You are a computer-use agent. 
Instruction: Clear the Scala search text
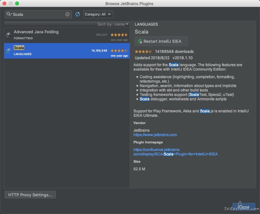67,14
